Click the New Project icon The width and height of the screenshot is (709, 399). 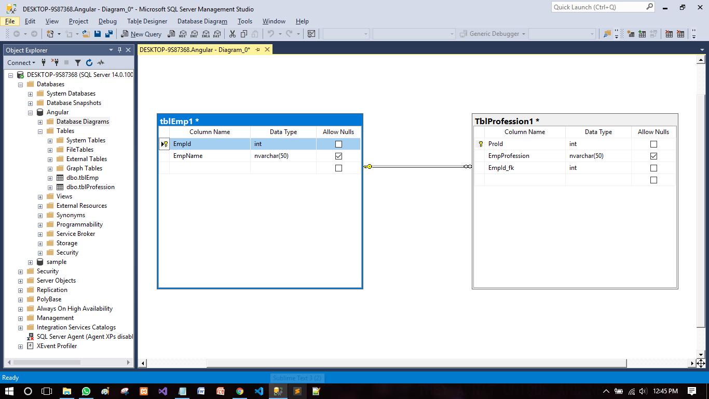(50, 34)
